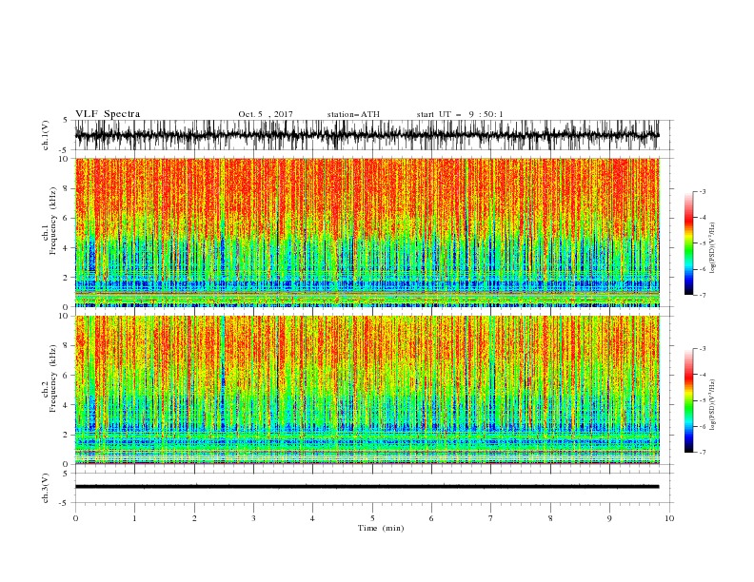Click the log(PSD) label beside lower colorbar
This screenshot has height=582, width=754.
coord(712,404)
